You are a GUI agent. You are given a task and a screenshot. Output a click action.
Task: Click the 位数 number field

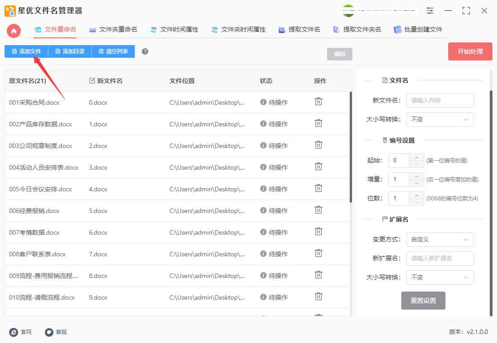coord(399,199)
